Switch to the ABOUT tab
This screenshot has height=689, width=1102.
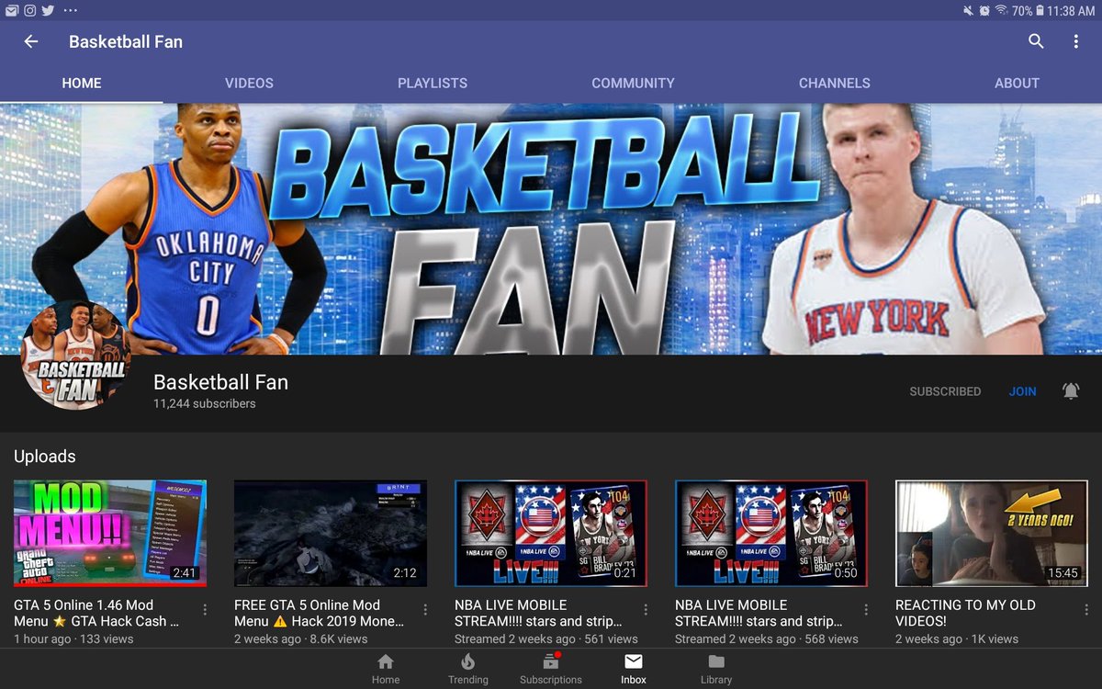[x=1017, y=83]
